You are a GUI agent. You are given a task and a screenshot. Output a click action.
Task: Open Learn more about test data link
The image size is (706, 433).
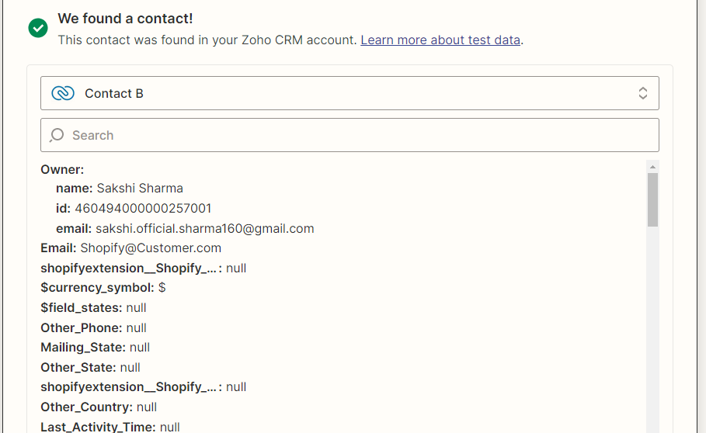pyautogui.click(x=440, y=40)
